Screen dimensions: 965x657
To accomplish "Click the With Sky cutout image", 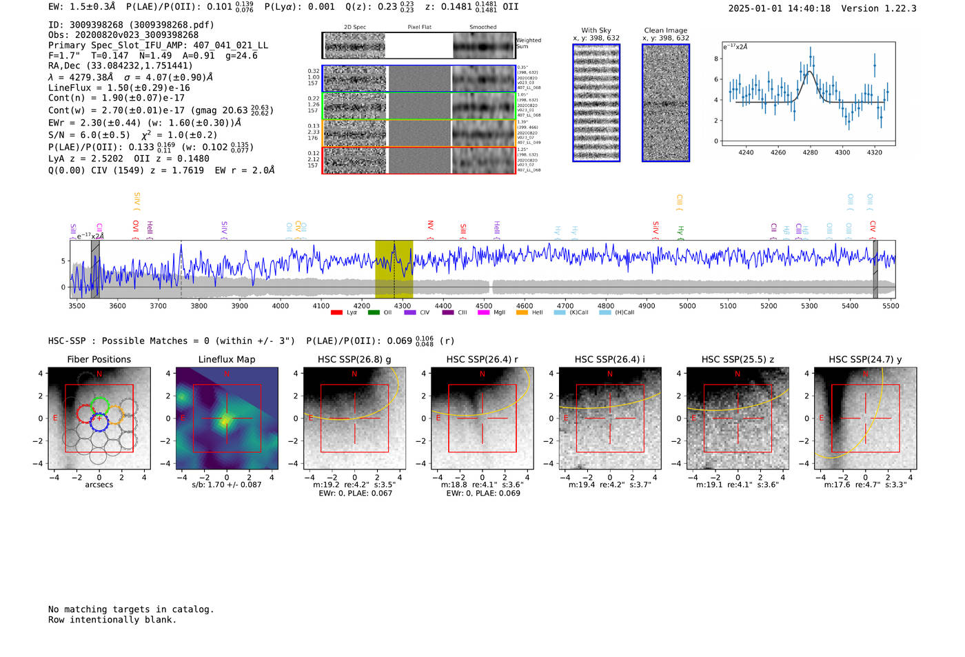I will pyautogui.click(x=596, y=103).
